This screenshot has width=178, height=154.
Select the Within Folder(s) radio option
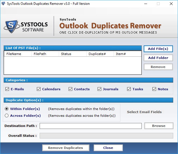6,109
